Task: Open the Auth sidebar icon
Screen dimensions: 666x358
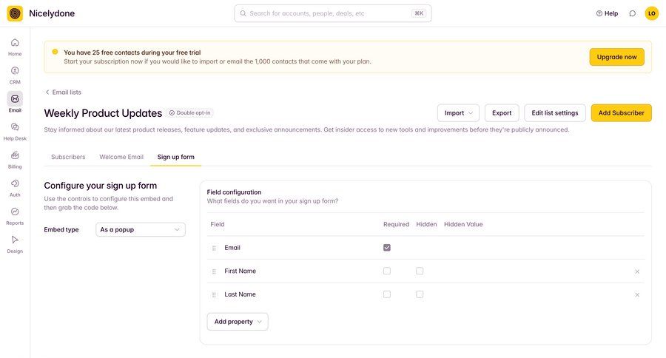Action: (15, 183)
